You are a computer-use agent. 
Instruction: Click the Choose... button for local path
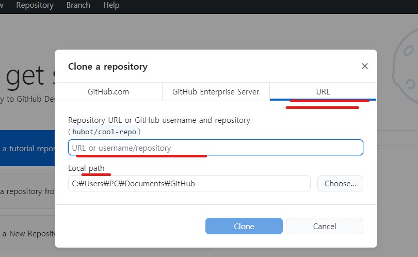[340, 183]
